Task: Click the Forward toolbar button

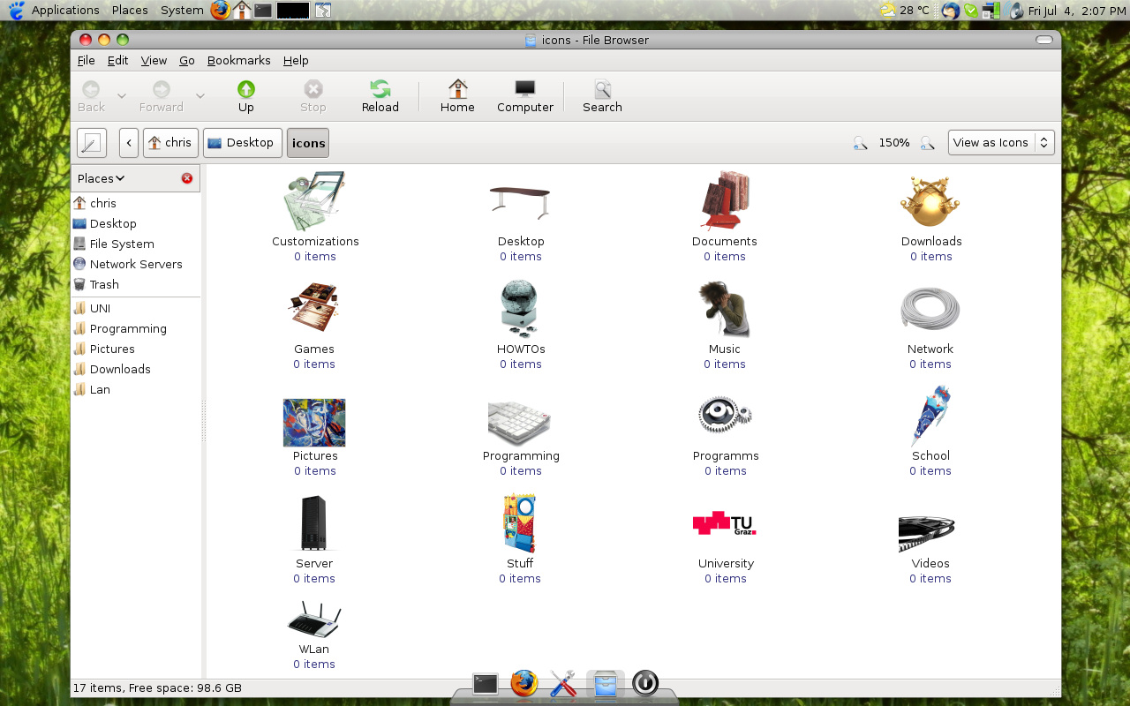Action: 162,96
